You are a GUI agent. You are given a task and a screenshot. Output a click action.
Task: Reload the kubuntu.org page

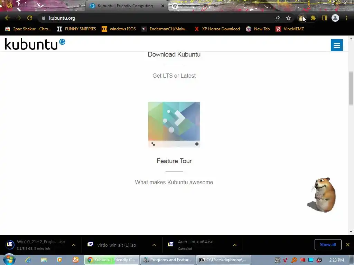click(x=30, y=18)
